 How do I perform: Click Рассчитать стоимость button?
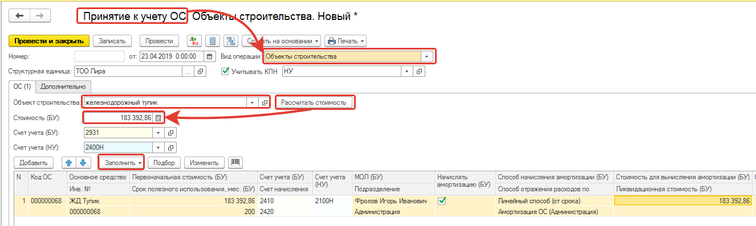[314, 102]
